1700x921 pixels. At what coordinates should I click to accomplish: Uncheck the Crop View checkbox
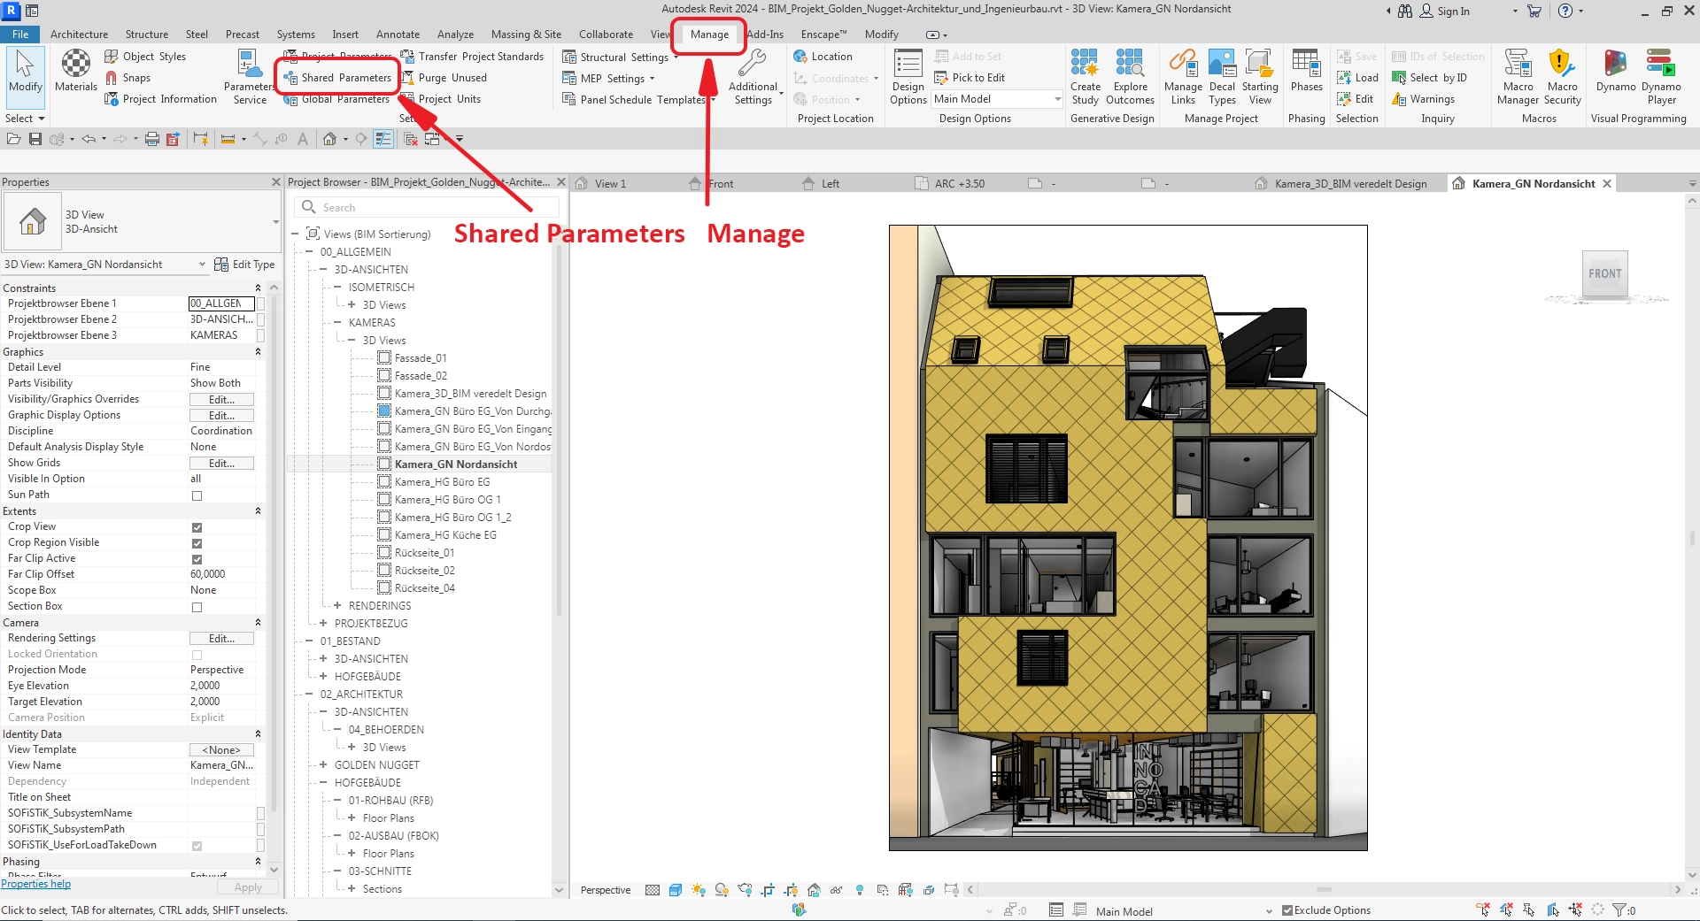pos(197,527)
